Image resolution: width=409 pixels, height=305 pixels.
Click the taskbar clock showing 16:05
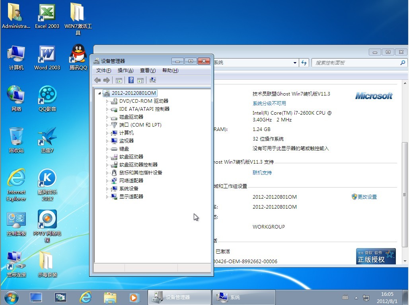pyautogui.click(x=387, y=297)
